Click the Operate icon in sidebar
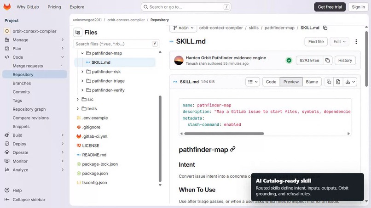The width and height of the screenshot is (371, 208). pos(7,152)
